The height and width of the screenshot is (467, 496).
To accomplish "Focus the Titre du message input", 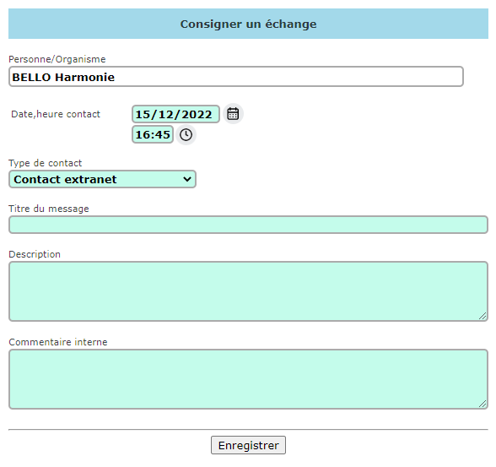I will tap(248, 225).
